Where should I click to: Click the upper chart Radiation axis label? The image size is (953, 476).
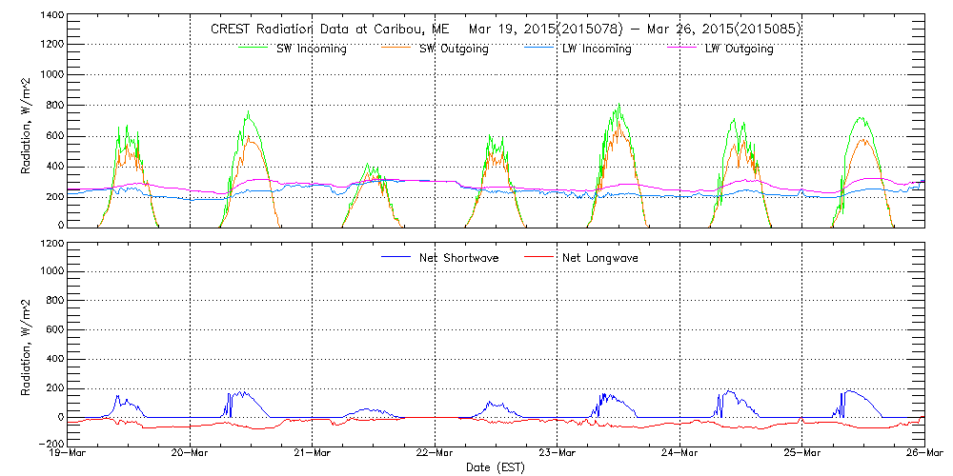[x=27, y=121]
